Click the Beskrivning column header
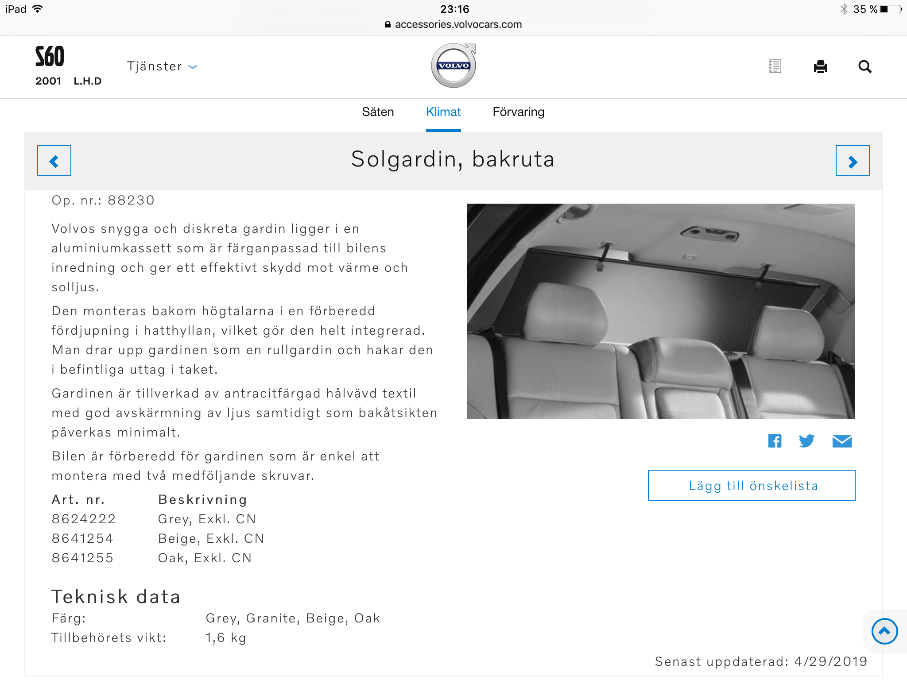The image size is (907, 680). 203,499
